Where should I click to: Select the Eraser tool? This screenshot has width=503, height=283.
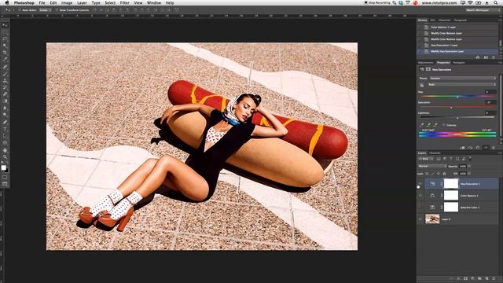(x=5, y=94)
